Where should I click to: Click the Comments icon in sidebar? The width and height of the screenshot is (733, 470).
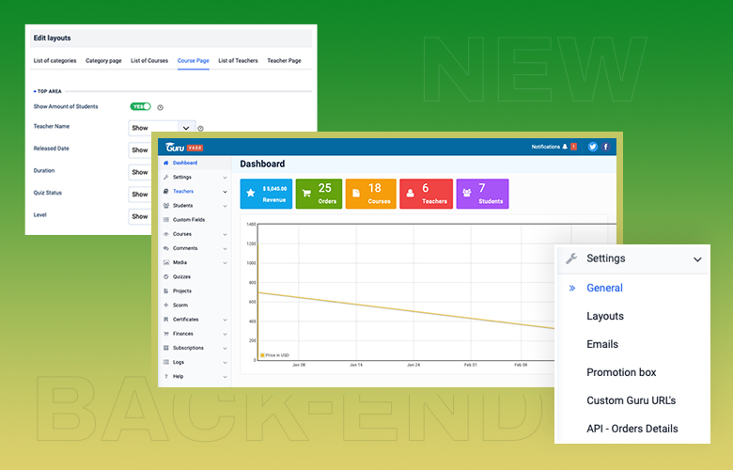(166, 248)
